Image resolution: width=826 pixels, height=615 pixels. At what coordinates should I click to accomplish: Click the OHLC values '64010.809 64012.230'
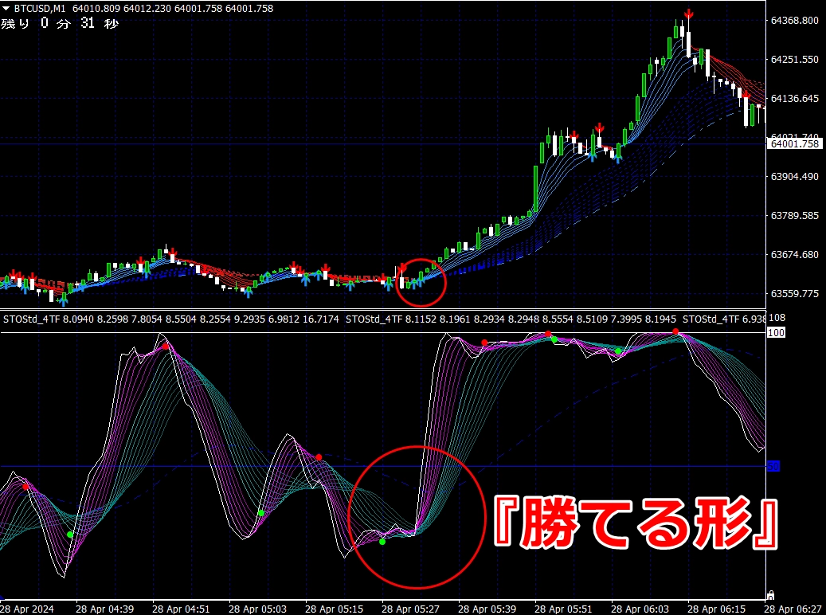122,9
